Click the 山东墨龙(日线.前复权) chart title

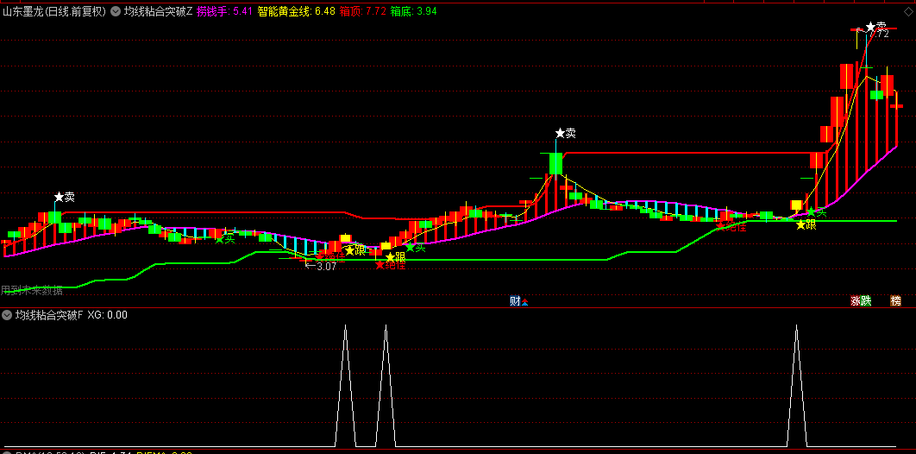point(54,11)
